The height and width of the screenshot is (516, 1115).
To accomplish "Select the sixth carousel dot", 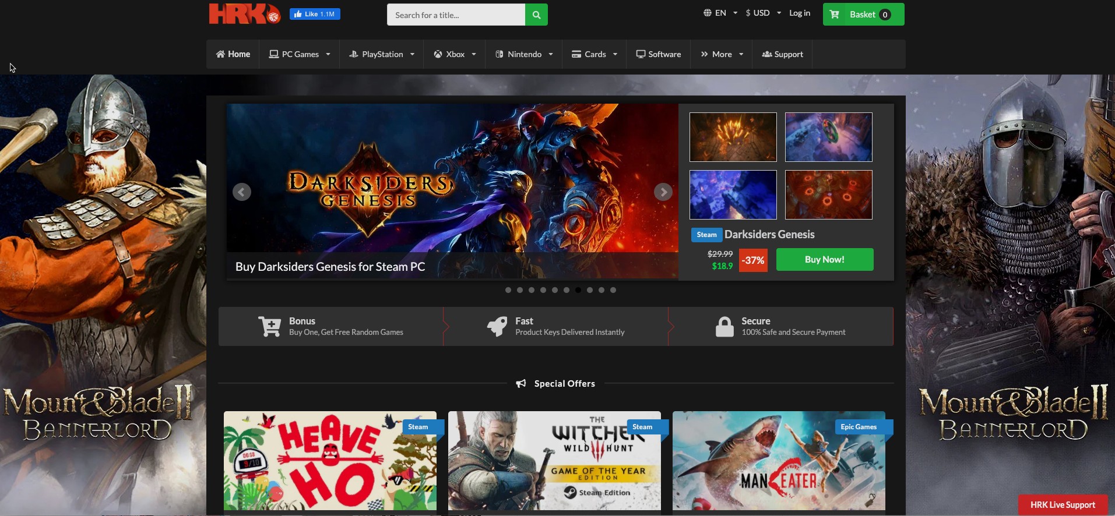I will tap(567, 290).
